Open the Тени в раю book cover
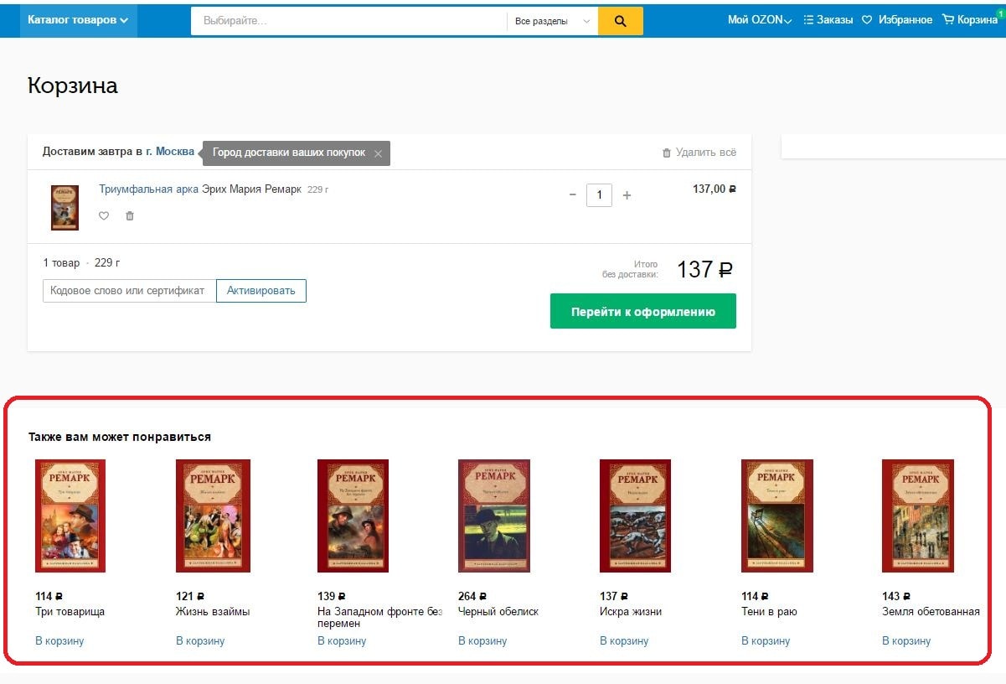This screenshot has width=1006, height=684. click(777, 516)
